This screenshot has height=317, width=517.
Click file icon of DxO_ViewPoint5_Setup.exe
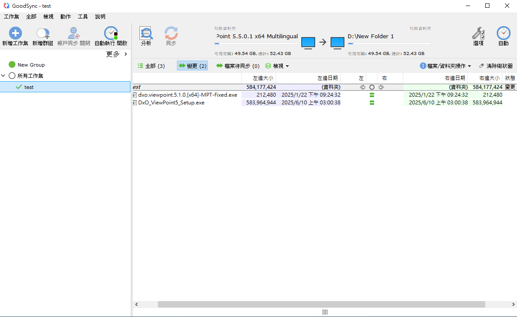[135, 103]
